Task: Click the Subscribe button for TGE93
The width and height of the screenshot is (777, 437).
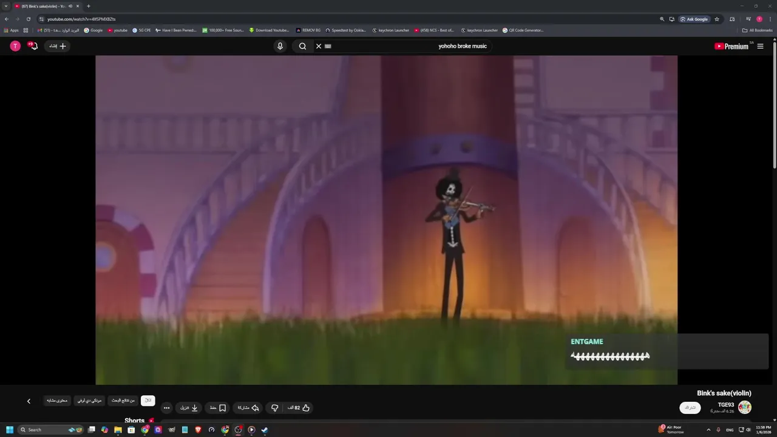Action: [x=690, y=407]
